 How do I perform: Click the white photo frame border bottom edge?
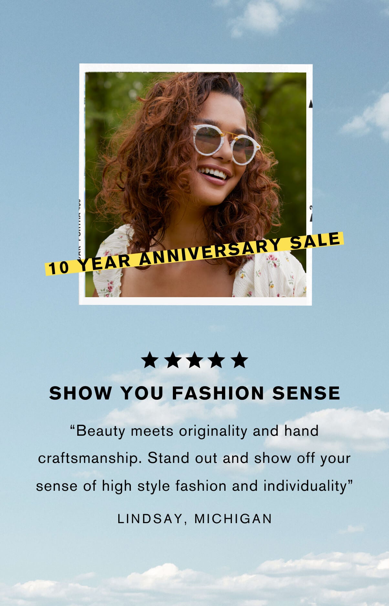(195, 301)
